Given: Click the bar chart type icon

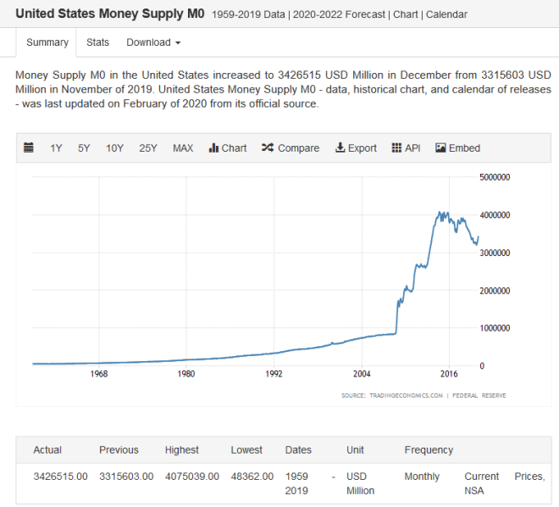Looking at the screenshot, I should click(213, 148).
